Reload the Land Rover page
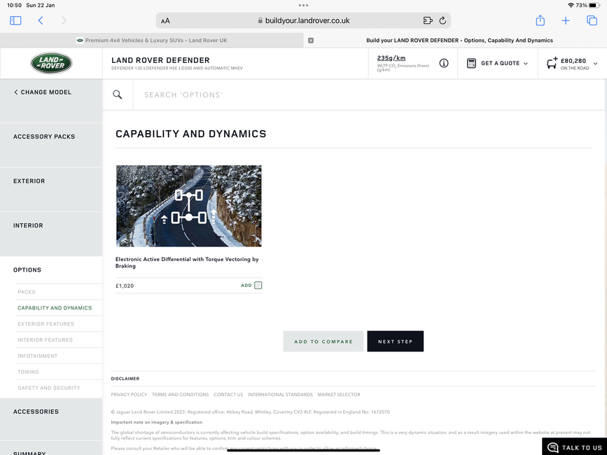 (443, 20)
